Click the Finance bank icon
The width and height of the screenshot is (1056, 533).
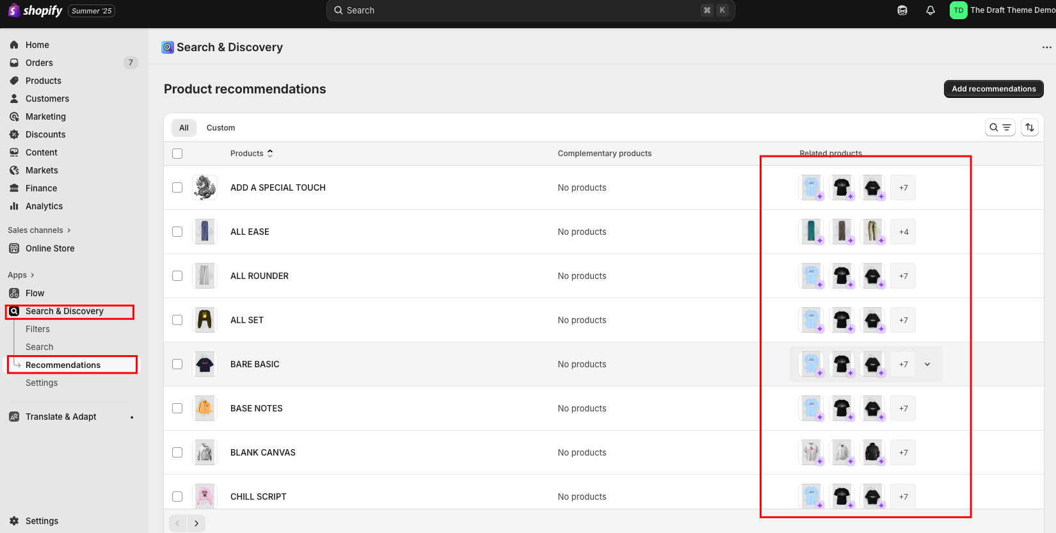(14, 188)
